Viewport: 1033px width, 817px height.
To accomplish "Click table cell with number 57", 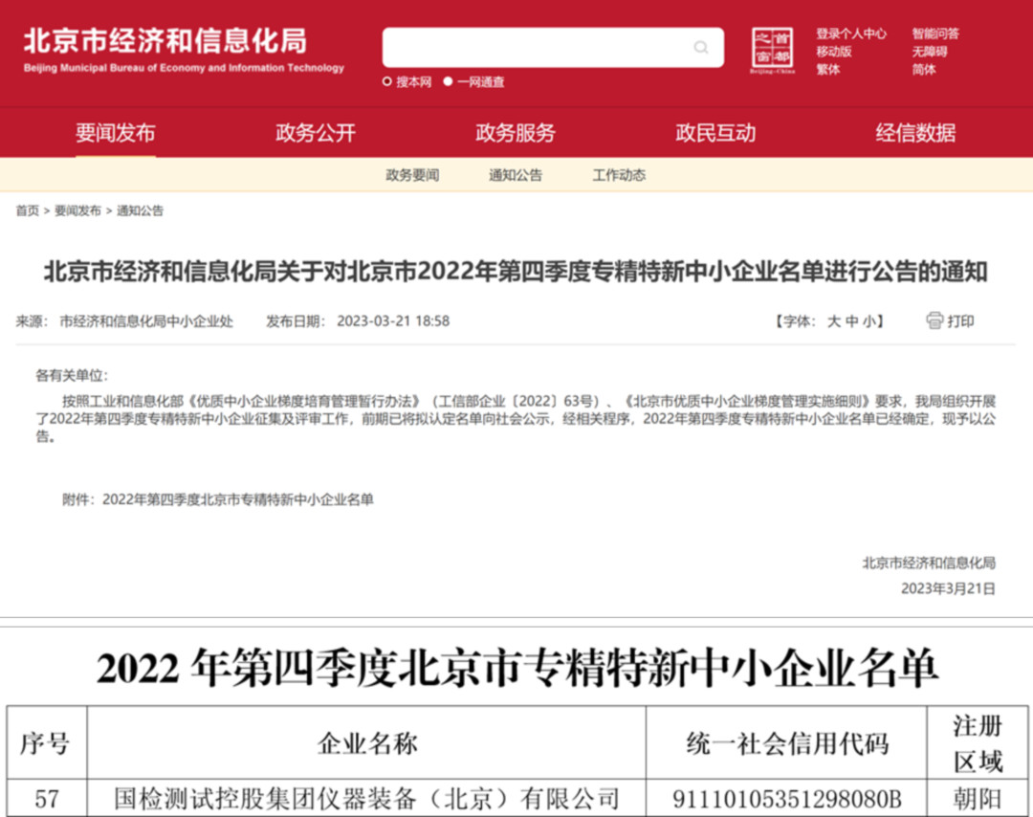I will (x=47, y=799).
